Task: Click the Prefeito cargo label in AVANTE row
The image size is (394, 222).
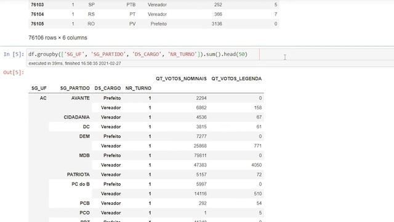Action: pyautogui.click(x=112, y=98)
